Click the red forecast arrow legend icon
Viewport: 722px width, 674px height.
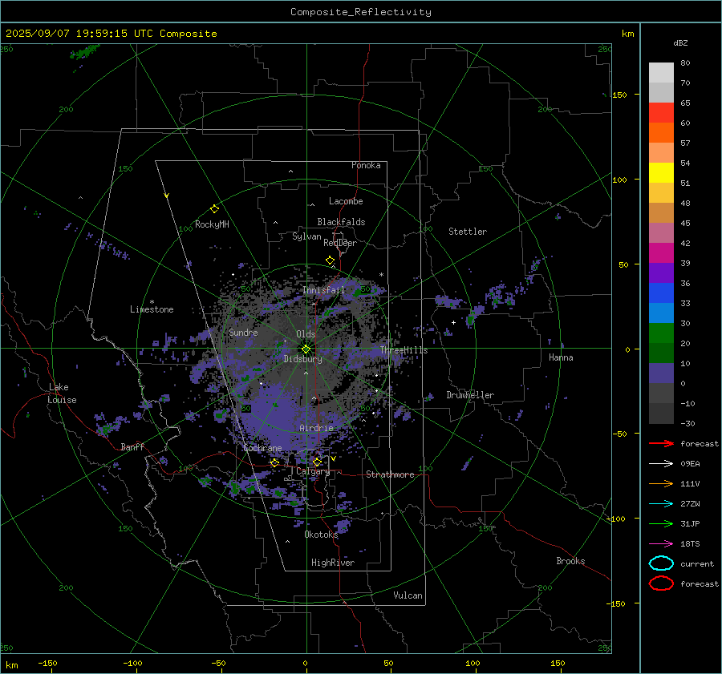661,443
